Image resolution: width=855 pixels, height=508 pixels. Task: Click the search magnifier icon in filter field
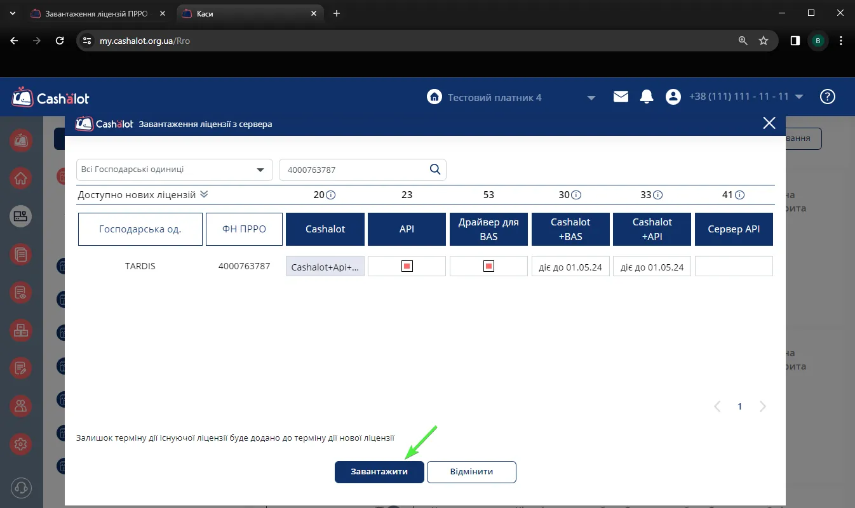[x=435, y=170]
